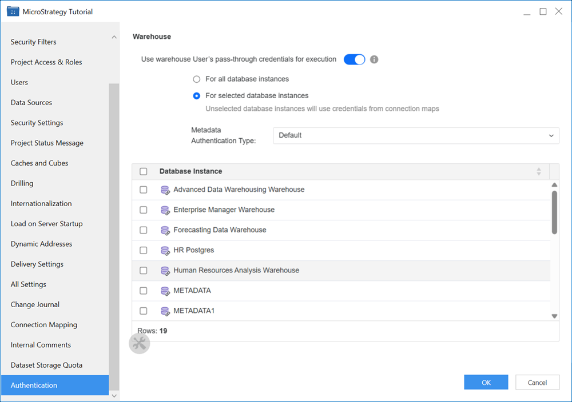572x402 pixels.
Task: Click Forecasting Data Warehouse row text
Action: coord(220,230)
